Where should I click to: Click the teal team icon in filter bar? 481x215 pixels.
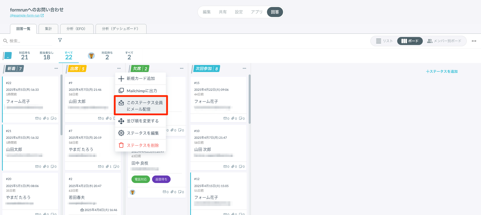(x=8, y=56)
